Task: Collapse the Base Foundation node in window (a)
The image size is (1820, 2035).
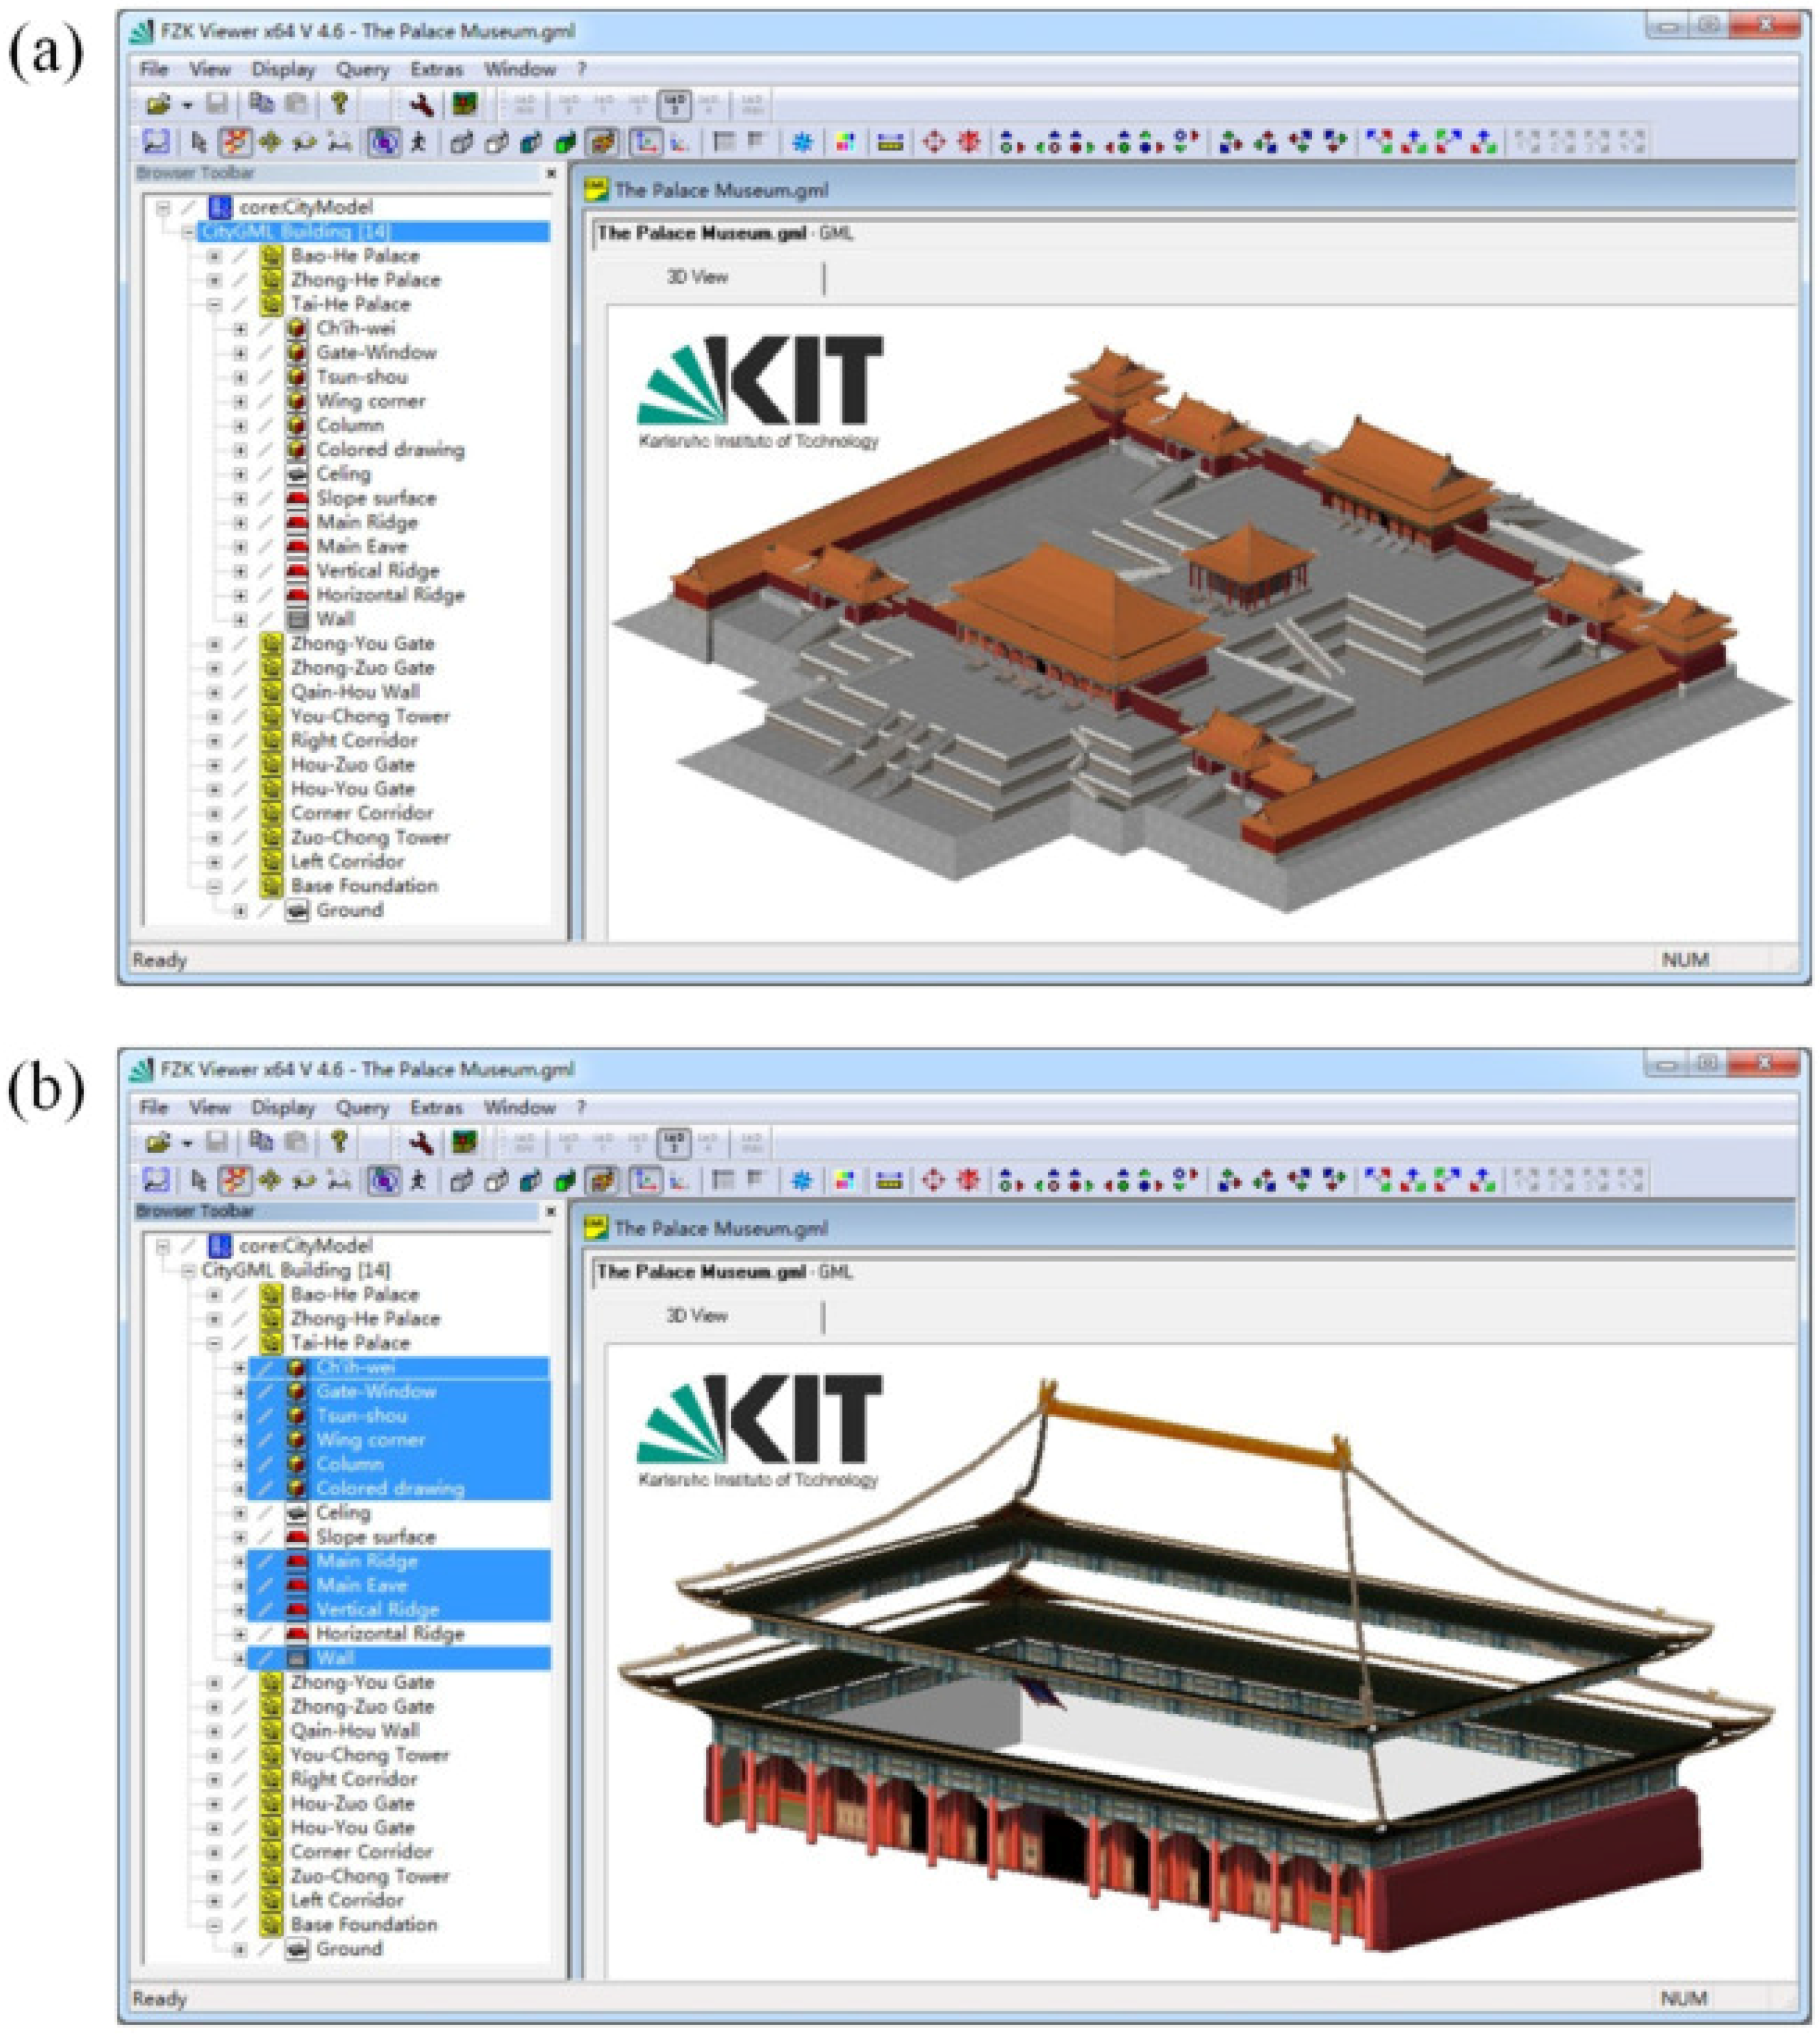Action: click(x=214, y=887)
